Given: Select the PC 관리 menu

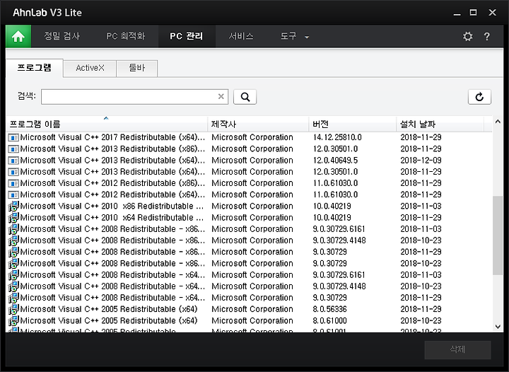Looking at the screenshot, I should [x=187, y=36].
